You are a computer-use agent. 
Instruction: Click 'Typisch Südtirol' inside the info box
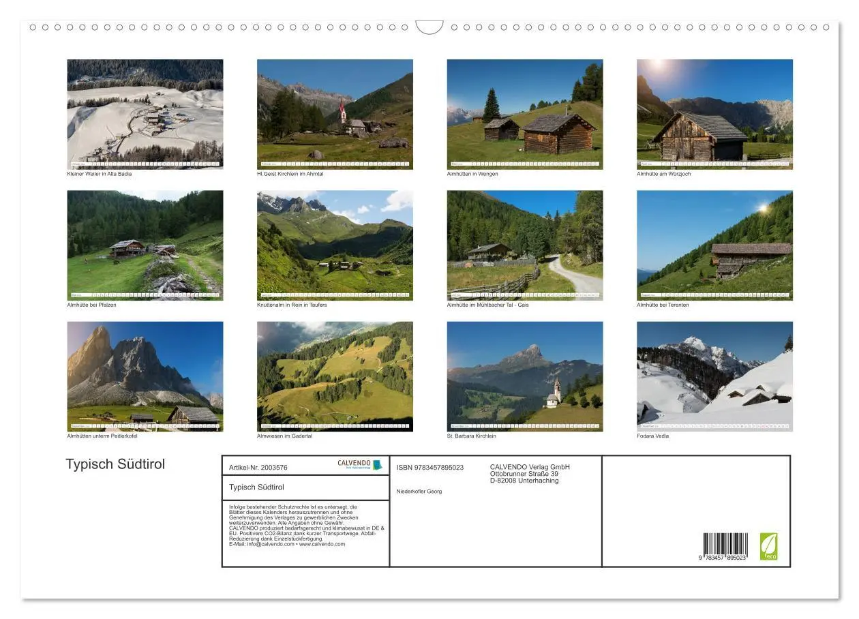pyautogui.click(x=256, y=487)
